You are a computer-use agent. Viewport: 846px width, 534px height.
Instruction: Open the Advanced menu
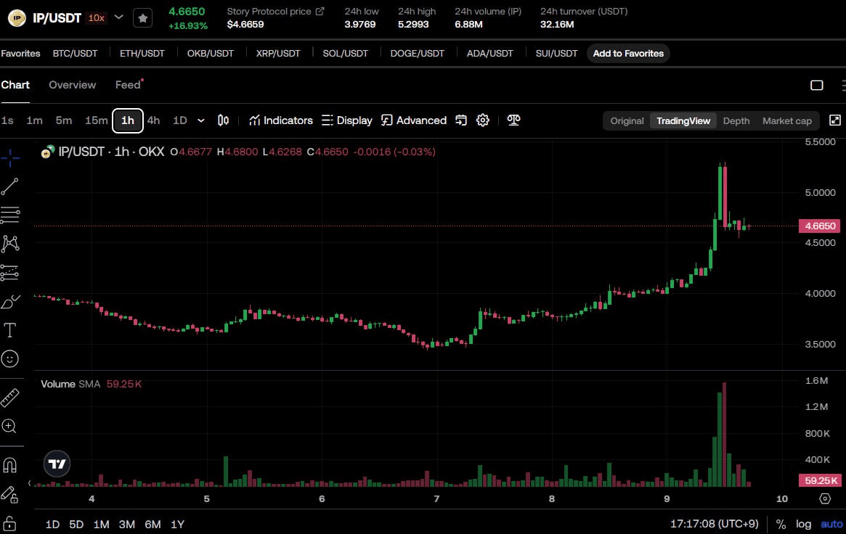pos(414,120)
